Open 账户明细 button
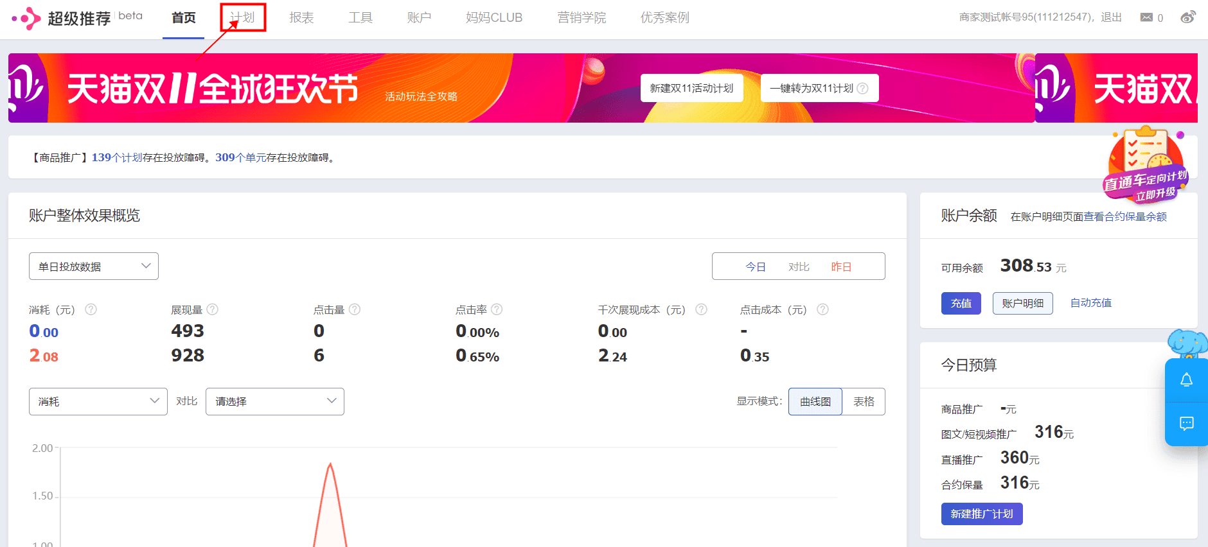This screenshot has width=1208, height=547. (x=1023, y=303)
